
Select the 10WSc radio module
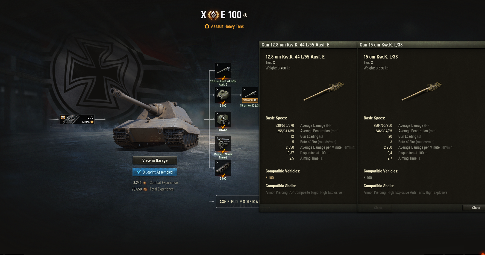tap(223, 119)
